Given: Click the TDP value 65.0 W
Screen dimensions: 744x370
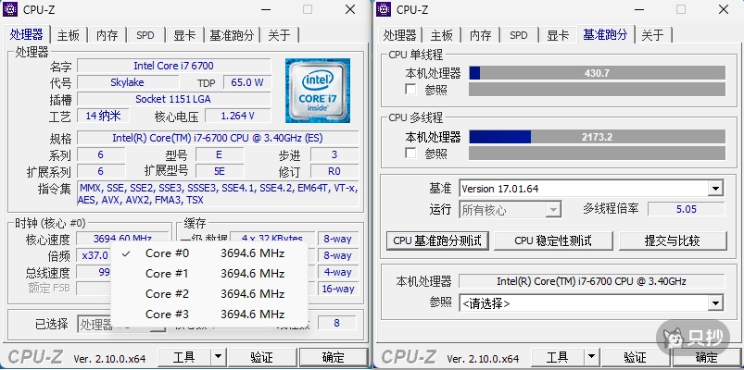Looking at the screenshot, I should point(247,82).
